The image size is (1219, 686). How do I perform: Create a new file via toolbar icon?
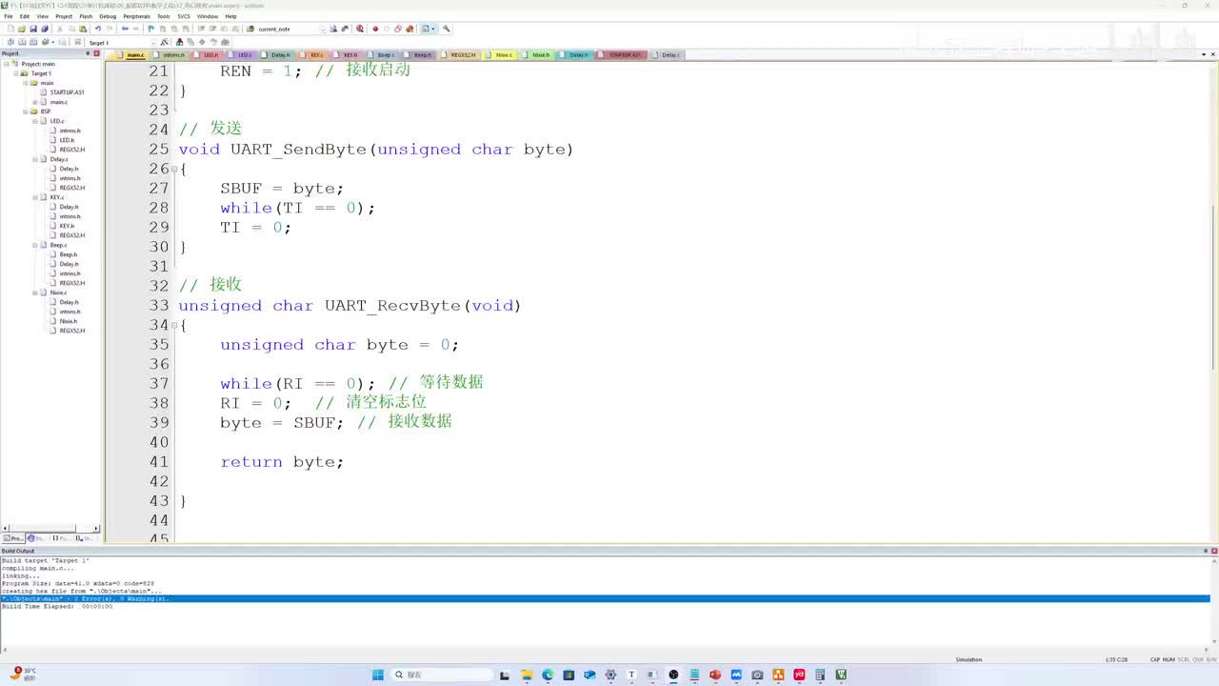tap(9, 29)
